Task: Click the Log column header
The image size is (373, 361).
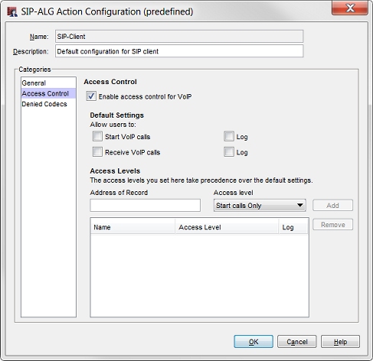Action: pos(293,227)
